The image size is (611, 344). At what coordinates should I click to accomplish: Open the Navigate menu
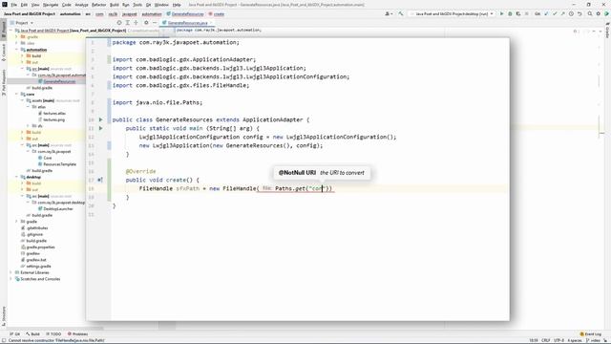tap(51, 5)
